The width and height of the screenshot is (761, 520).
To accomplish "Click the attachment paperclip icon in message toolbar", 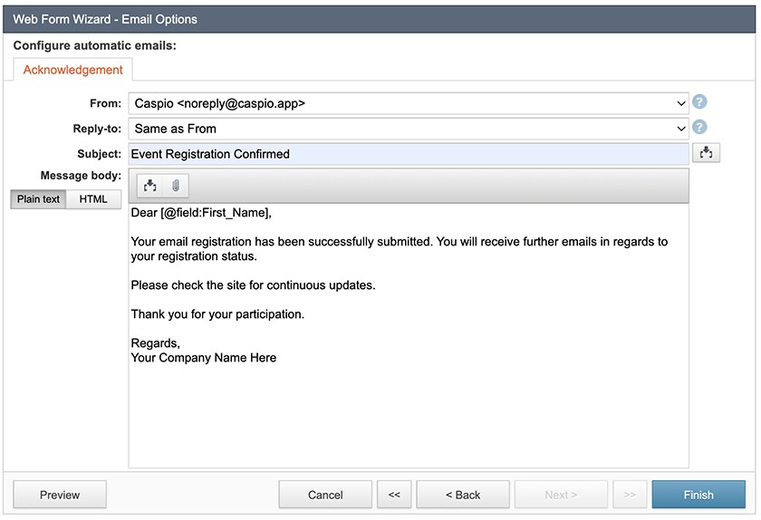I will pos(176,186).
